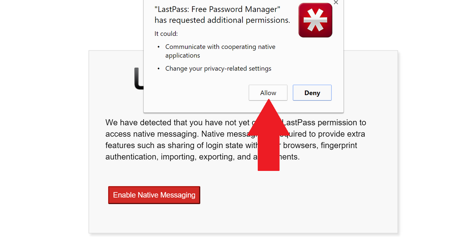Image resolution: width=449 pixels, height=247 pixels.
Task: Click the bullet point beside 'Communicate with cooperating native applications'
Action: point(158,47)
